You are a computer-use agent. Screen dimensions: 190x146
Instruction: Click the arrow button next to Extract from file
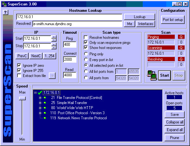coord(52,76)
